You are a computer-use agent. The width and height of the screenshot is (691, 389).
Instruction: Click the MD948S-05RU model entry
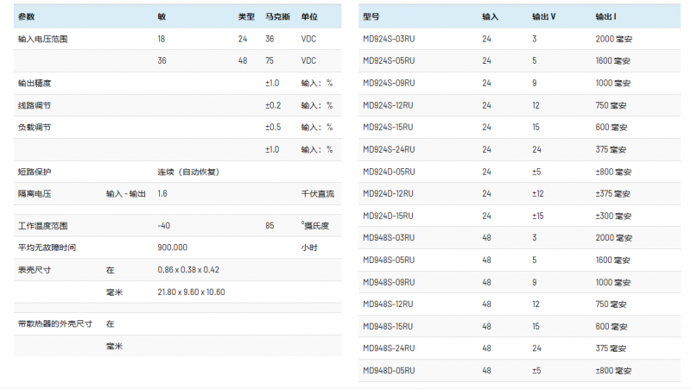click(x=389, y=260)
